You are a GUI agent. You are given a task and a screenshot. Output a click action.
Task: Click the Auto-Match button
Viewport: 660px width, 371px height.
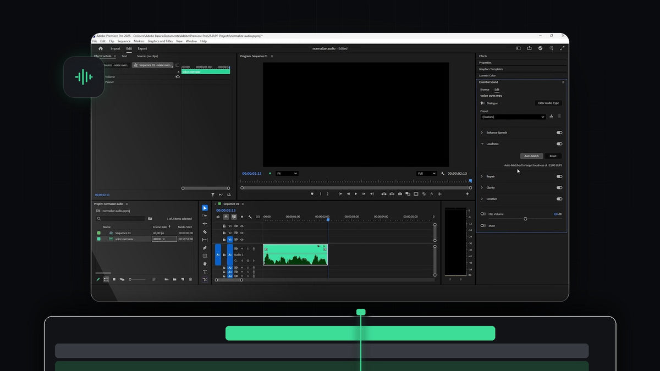pos(532,156)
